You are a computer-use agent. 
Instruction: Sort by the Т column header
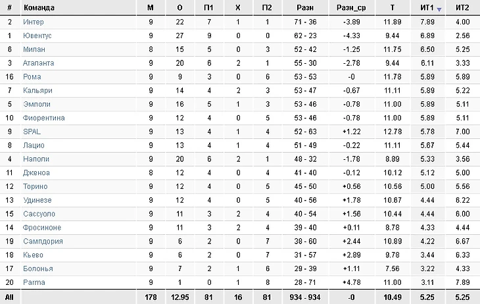392,8
